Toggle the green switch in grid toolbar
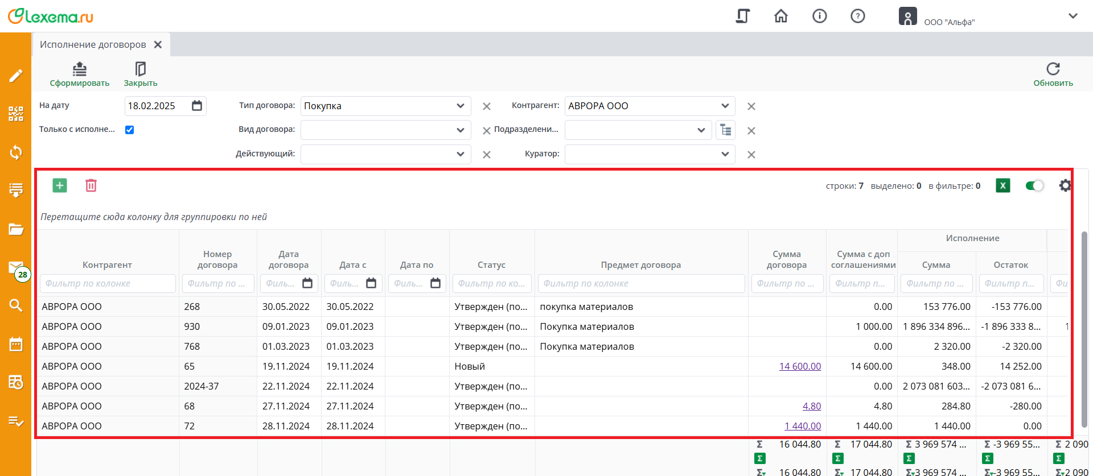1093x476 pixels. coord(1034,185)
